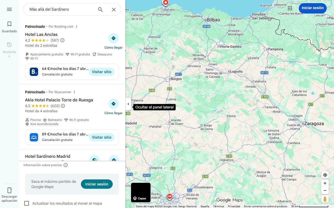The height and width of the screenshot is (208, 334).
Task: Click the teal Iniciar sesión button
Action: tap(97, 184)
